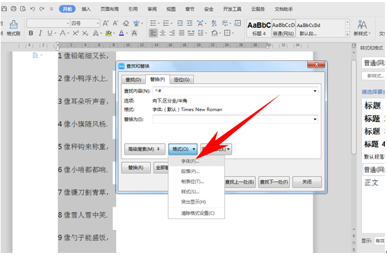Apply strikethrough to text
Image resolution: width=387 pixels, height=255 pixels.
(x=63, y=33)
